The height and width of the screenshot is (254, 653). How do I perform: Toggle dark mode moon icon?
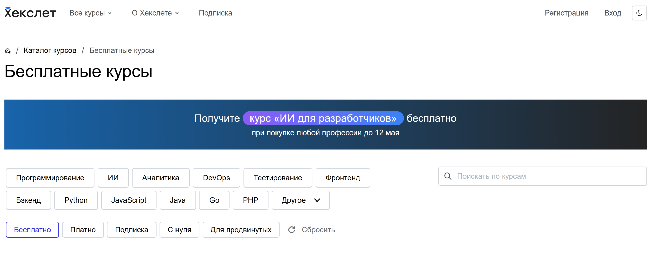(639, 13)
